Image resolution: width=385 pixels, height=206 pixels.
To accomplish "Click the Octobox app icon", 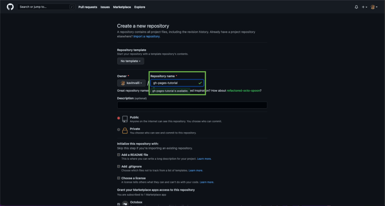I will 125,203.
